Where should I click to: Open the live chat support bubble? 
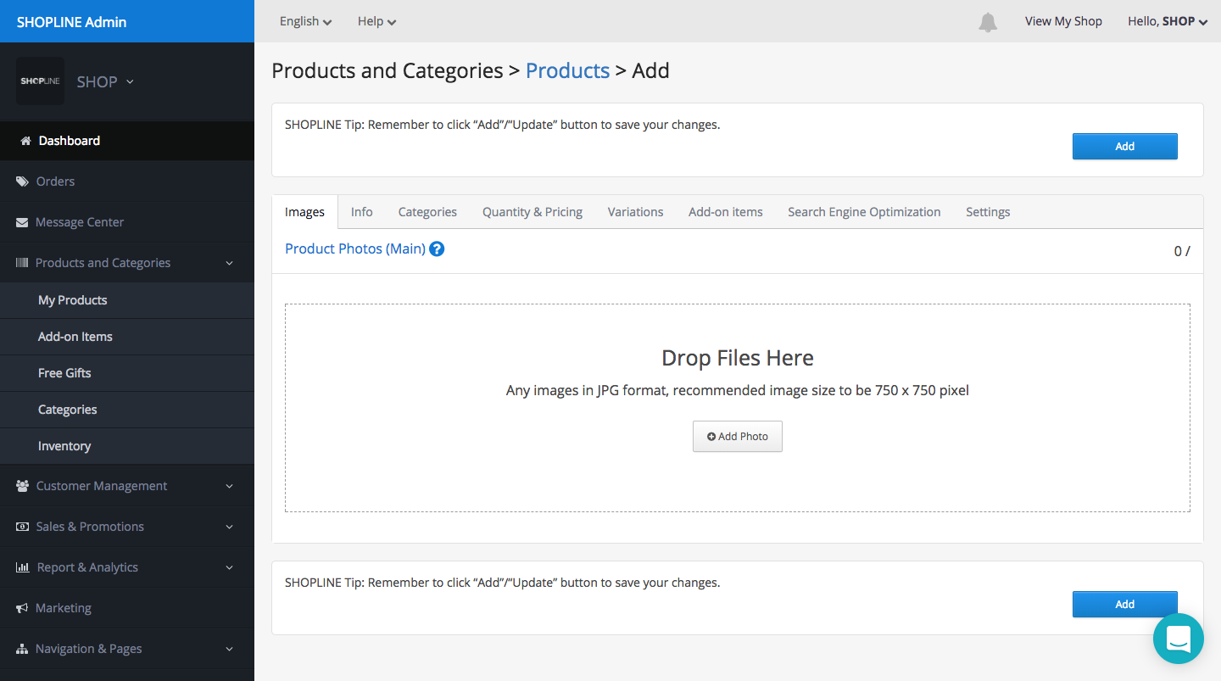click(1178, 639)
